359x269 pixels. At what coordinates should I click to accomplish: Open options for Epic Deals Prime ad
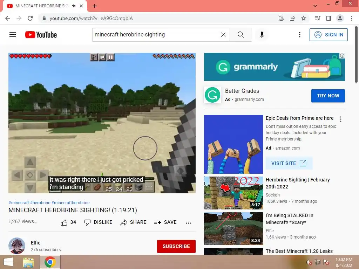(x=341, y=119)
